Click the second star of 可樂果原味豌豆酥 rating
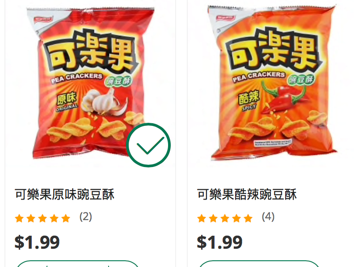354x267 pixels. point(31,218)
